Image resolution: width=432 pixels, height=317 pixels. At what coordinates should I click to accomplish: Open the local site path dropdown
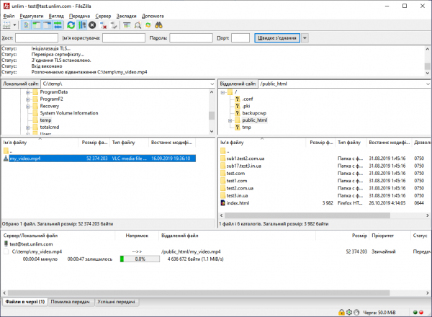click(210, 84)
